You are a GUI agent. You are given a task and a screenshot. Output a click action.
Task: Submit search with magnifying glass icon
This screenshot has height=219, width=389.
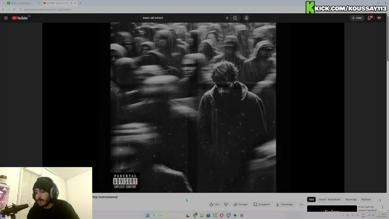point(235,18)
